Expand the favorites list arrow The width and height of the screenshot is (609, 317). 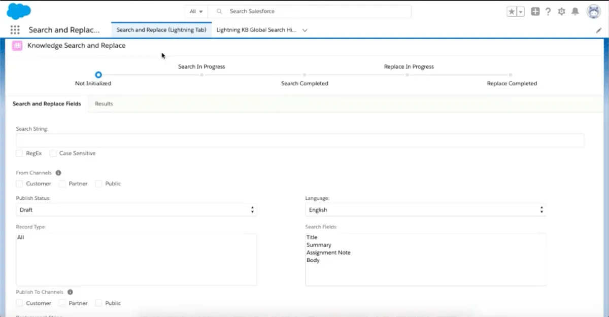coord(521,12)
